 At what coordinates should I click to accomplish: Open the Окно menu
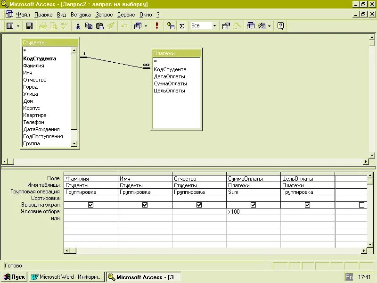[x=146, y=15]
